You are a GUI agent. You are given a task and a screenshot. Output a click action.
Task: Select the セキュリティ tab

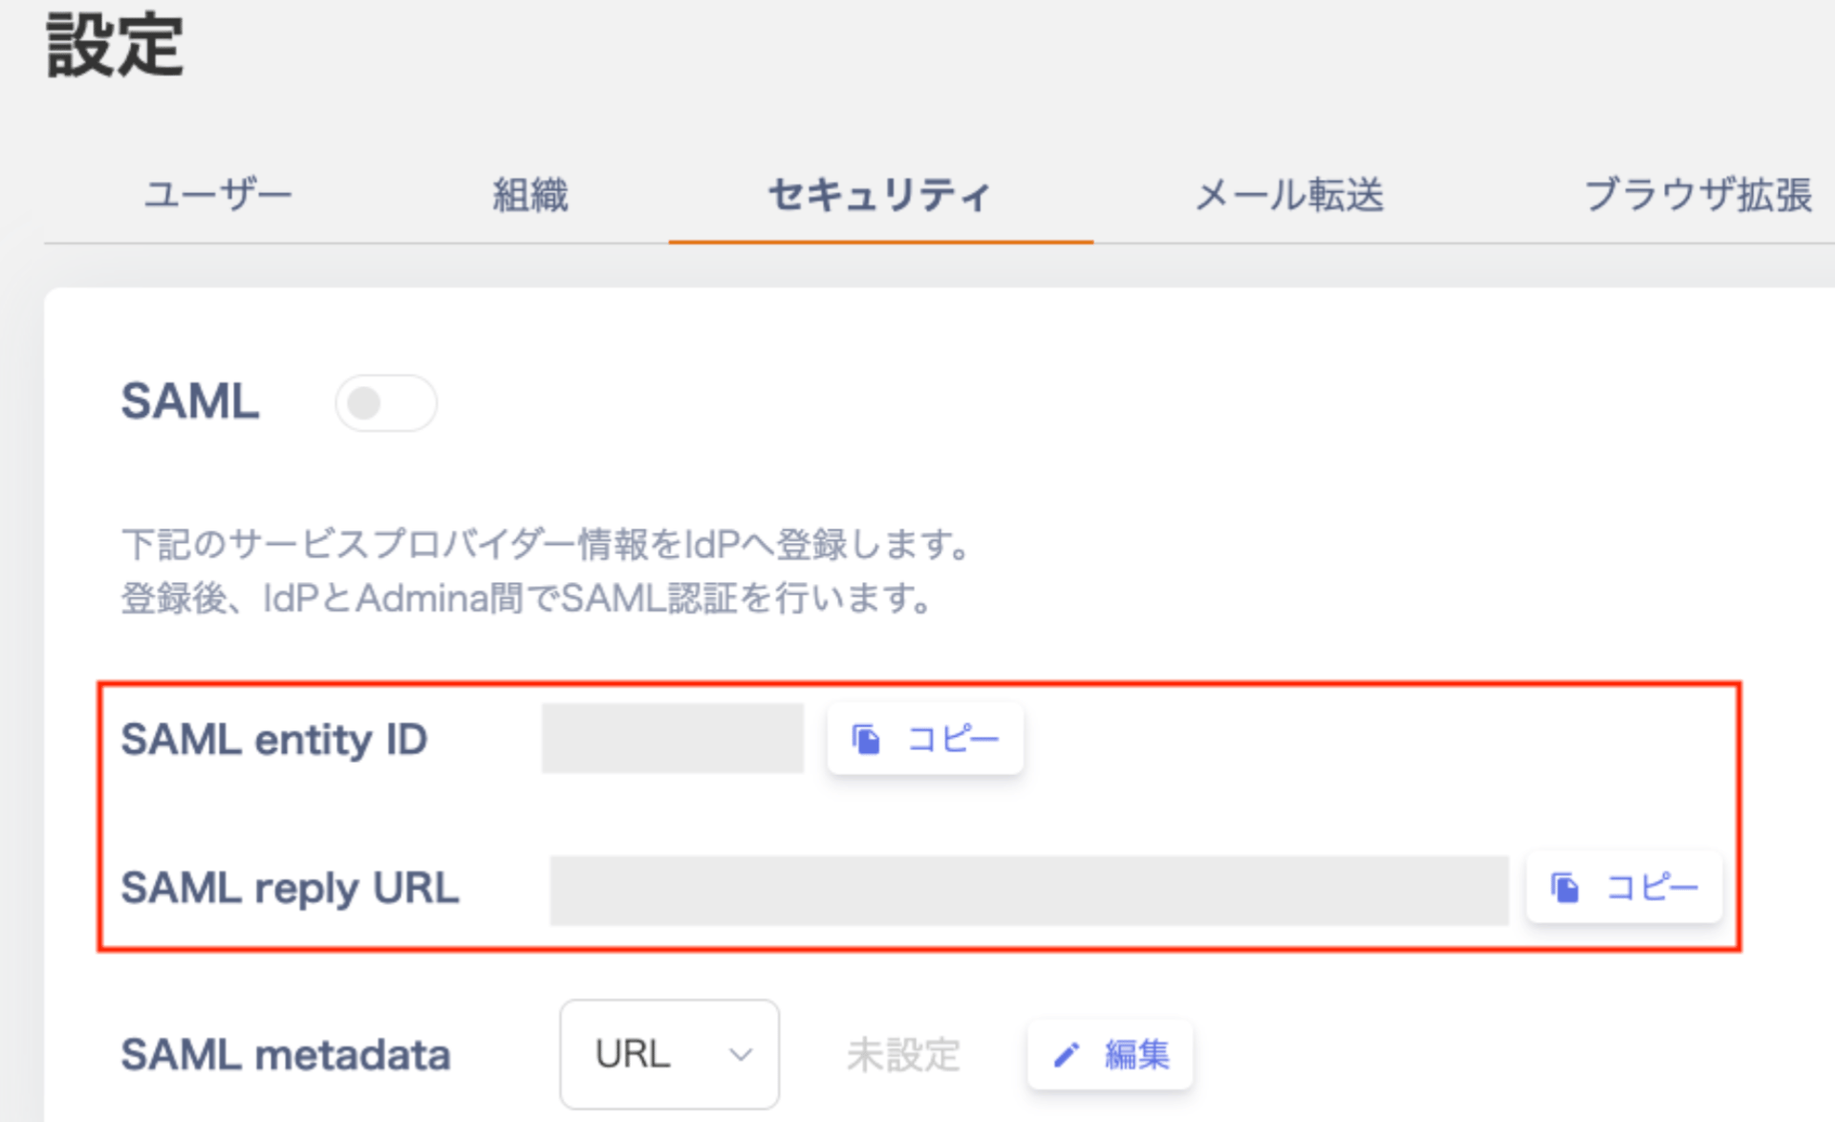point(879,195)
